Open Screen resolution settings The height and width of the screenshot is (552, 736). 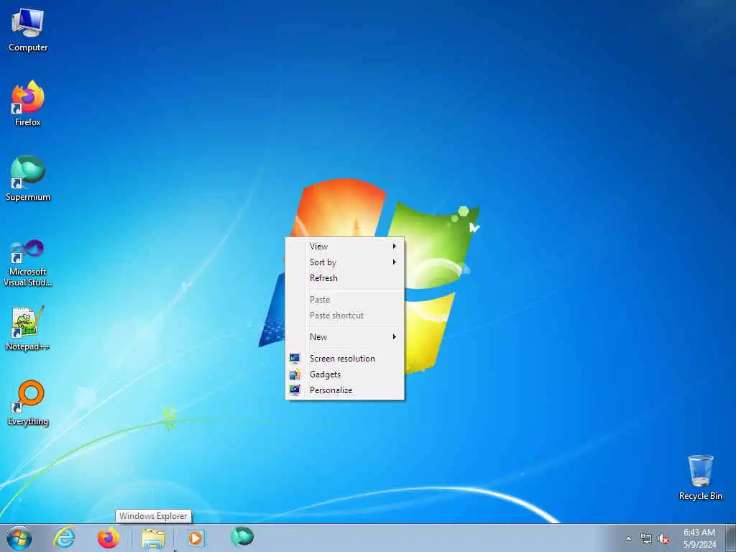coord(345,359)
